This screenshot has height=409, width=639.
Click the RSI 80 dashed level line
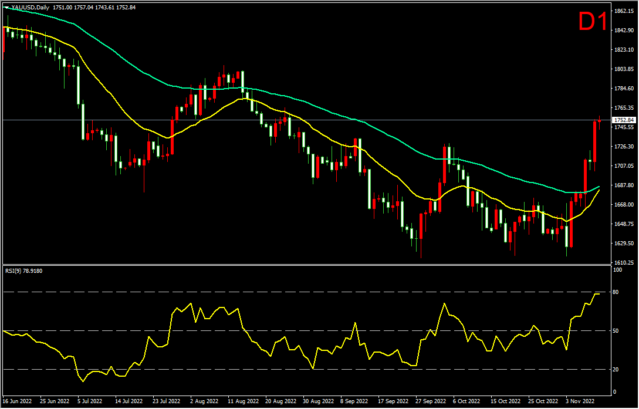click(x=307, y=292)
